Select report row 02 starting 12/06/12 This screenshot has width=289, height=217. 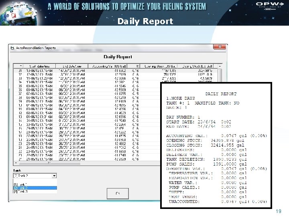pos(115,75)
